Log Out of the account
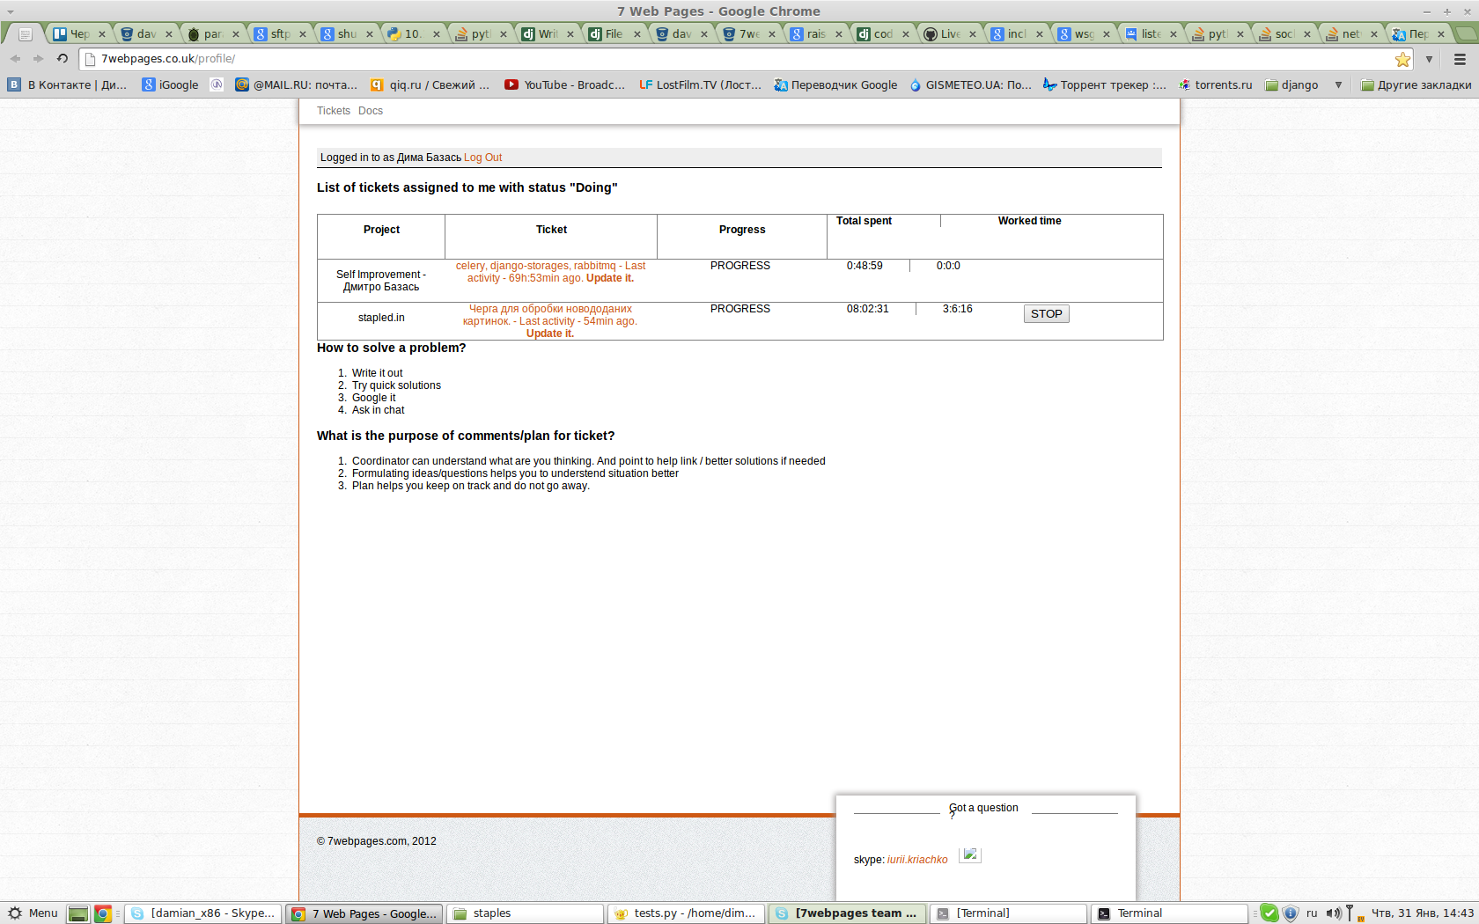This screenshot has width=1479, height=924. coord(483,158)
